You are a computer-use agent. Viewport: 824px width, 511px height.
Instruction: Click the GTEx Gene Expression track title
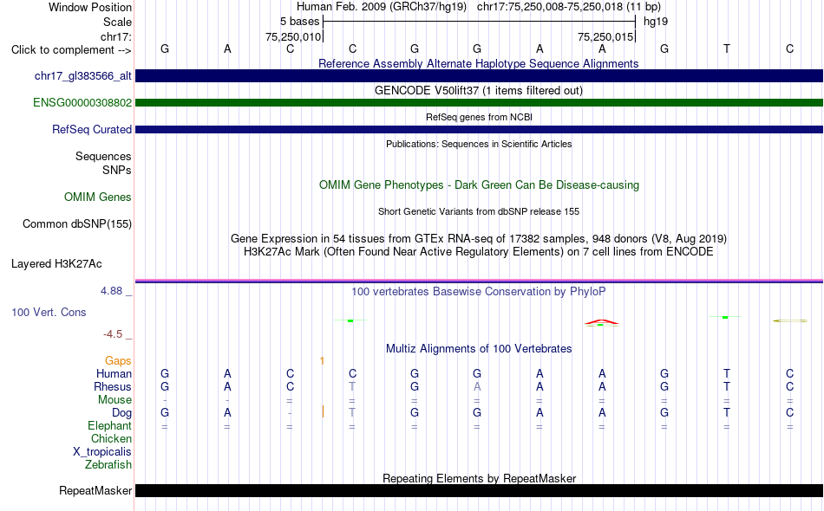479,239
